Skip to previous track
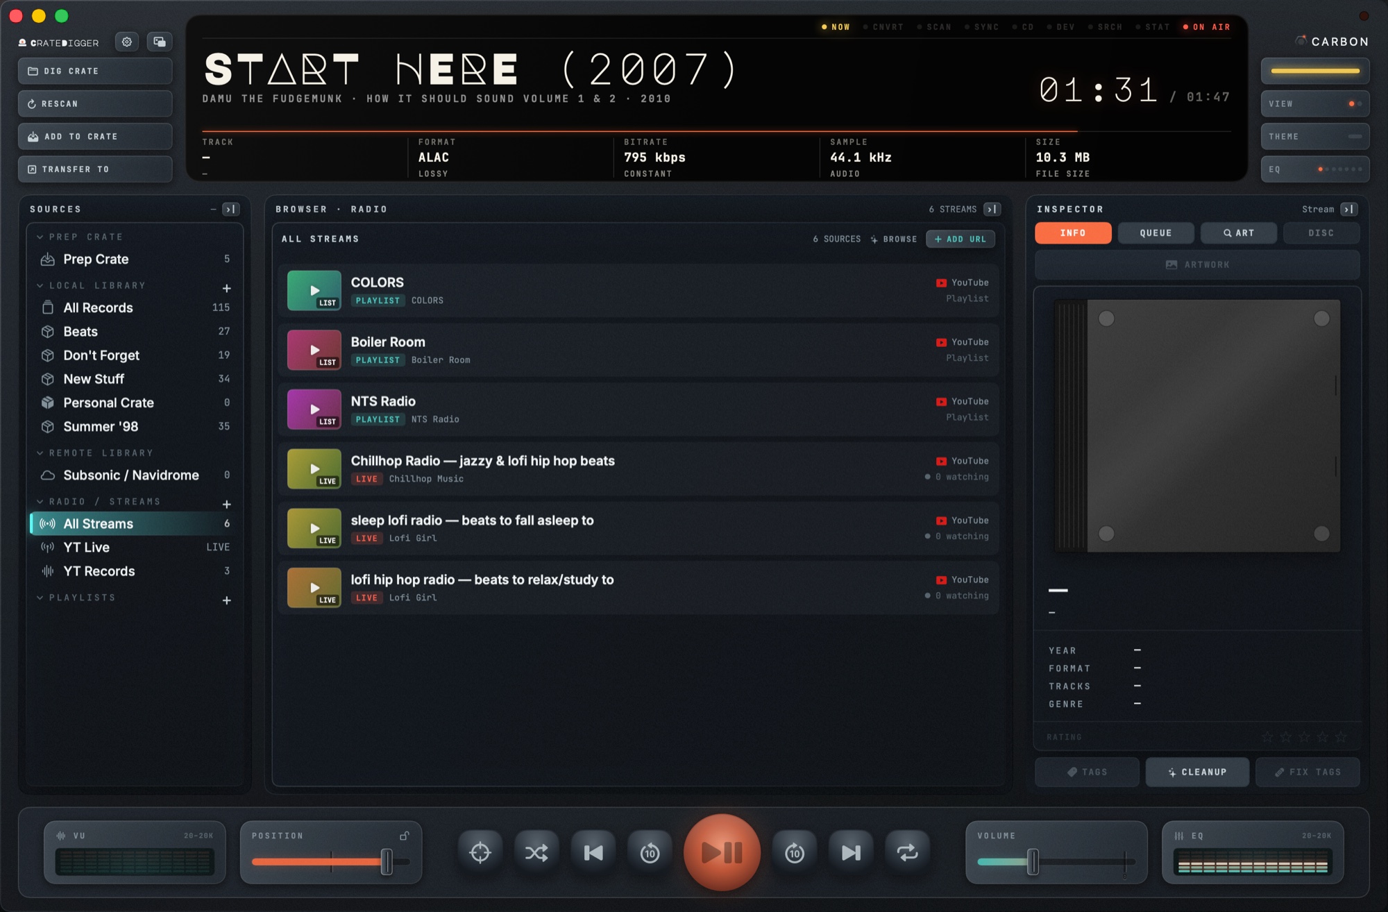The height and width of the screenshot is (912, 1388). [593, 852]
